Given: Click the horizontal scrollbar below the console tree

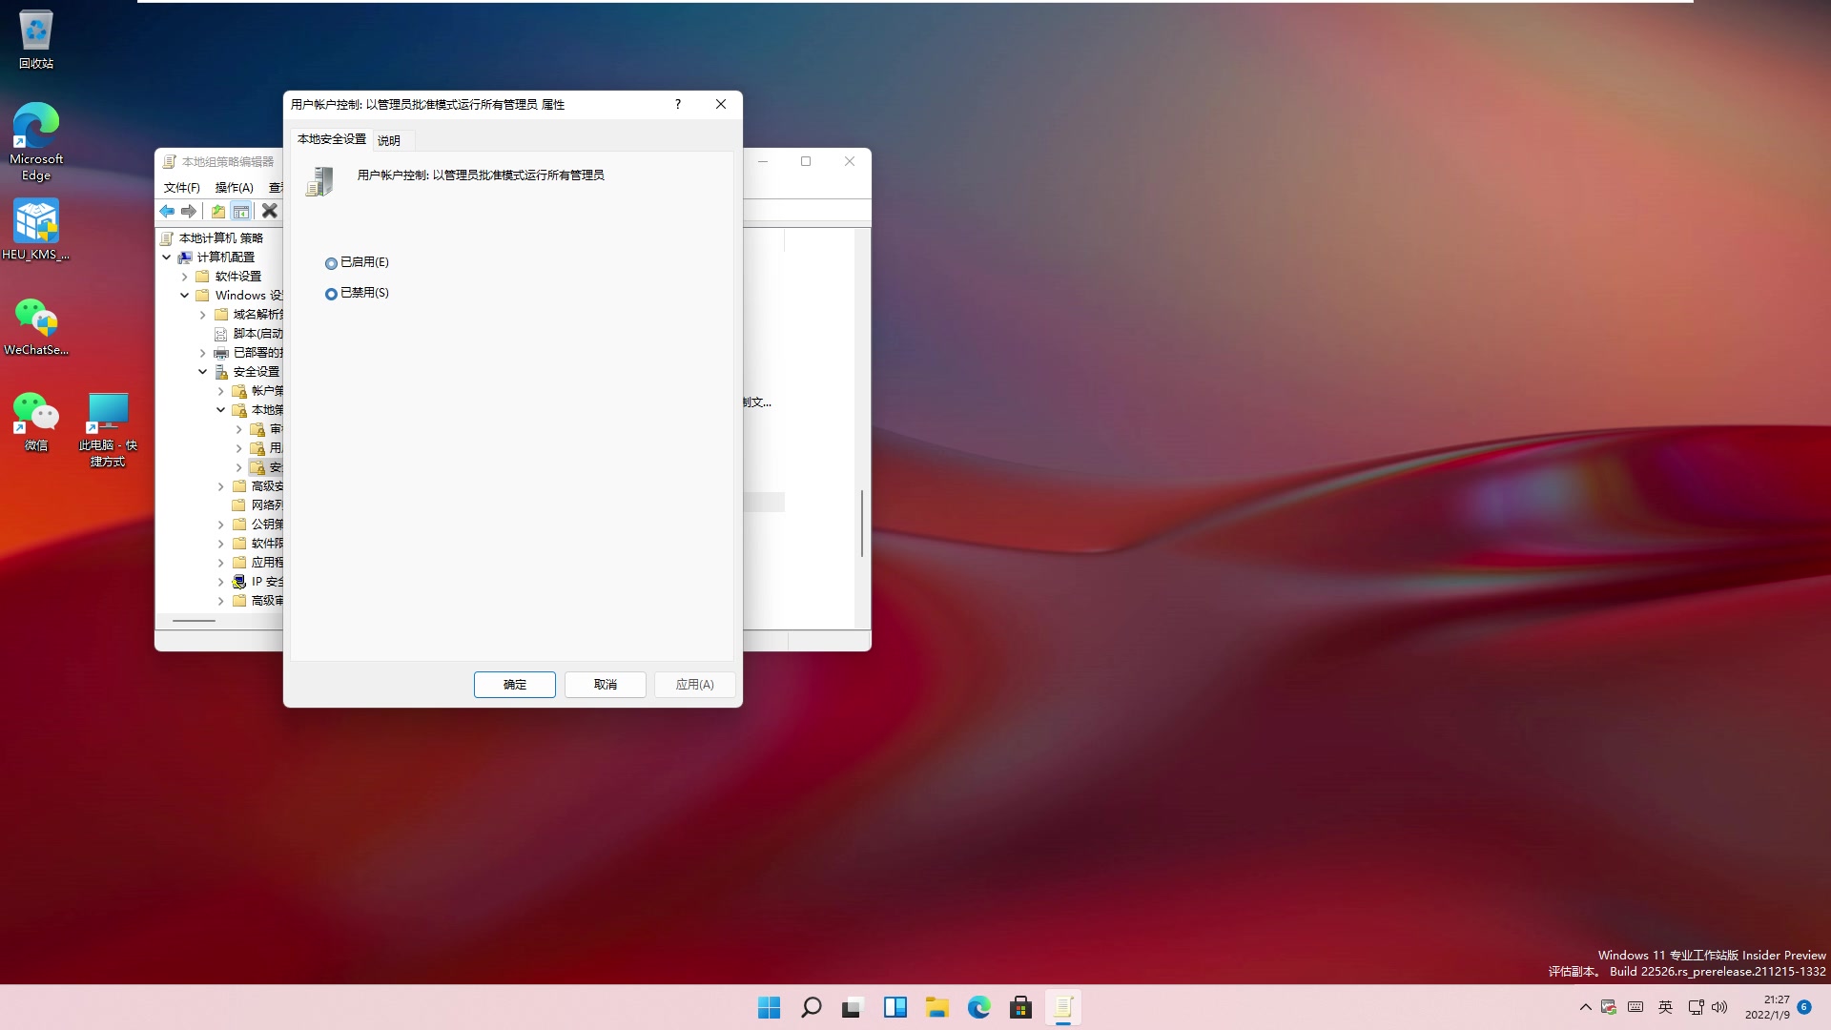Looking at the screenshot, I should click(x=194, y=621).
